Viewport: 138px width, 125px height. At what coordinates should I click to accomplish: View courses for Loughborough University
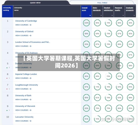(x=23, y=89)
